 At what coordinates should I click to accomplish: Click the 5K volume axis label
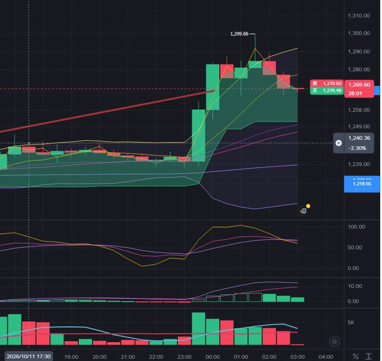click(x=351, y=322)
